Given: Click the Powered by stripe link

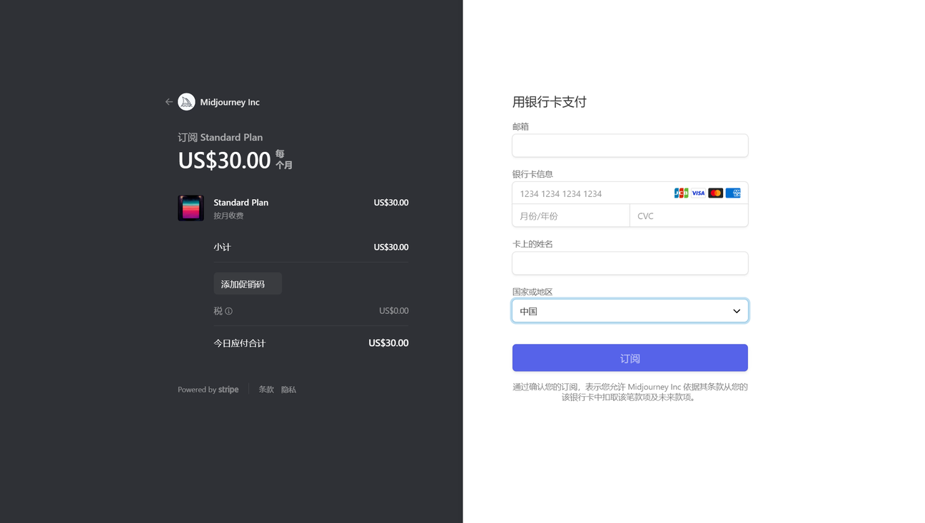Looking at the screenshot, I should coord(208,390).
